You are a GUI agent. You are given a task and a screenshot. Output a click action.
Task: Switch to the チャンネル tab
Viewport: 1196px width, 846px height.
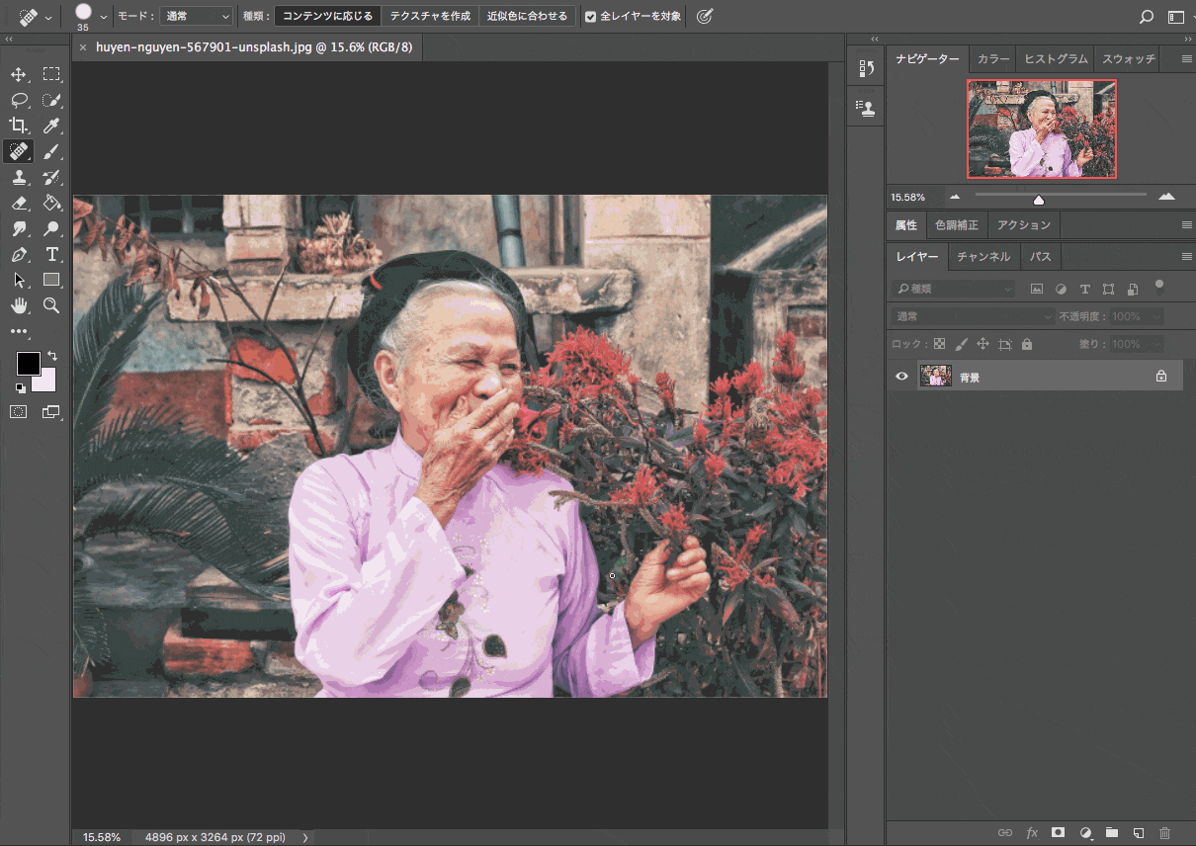983,257
